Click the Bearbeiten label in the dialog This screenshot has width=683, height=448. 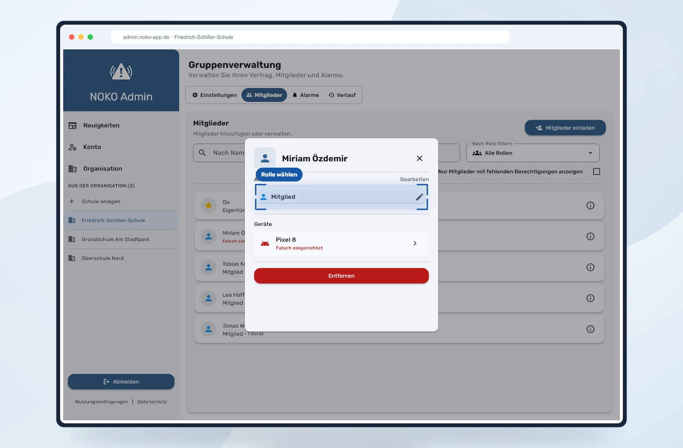pos(414,179)
